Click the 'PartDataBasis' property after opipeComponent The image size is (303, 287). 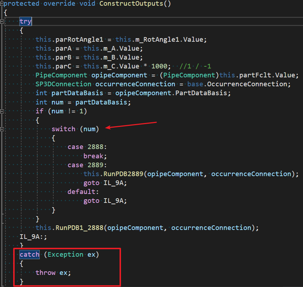pyautogui.click(x=201, y=93)
